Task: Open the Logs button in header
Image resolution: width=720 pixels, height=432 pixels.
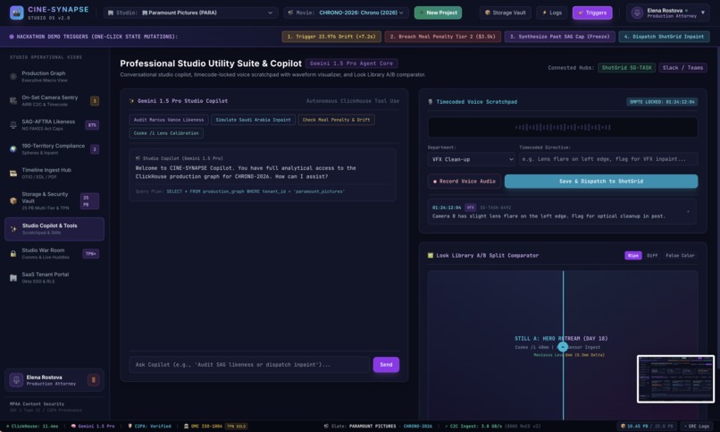Action: [x=552, y=13]
